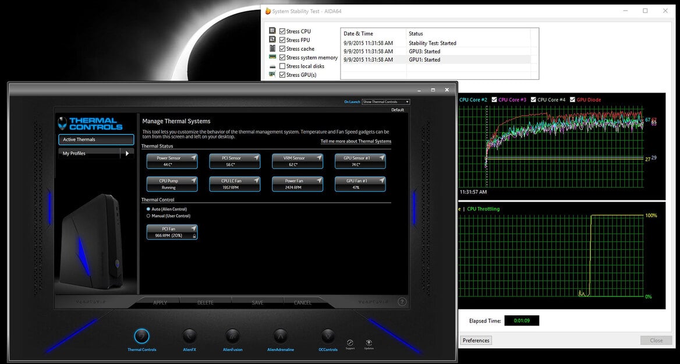Click the Power Sensor 44 C reading

coord(169,165)
